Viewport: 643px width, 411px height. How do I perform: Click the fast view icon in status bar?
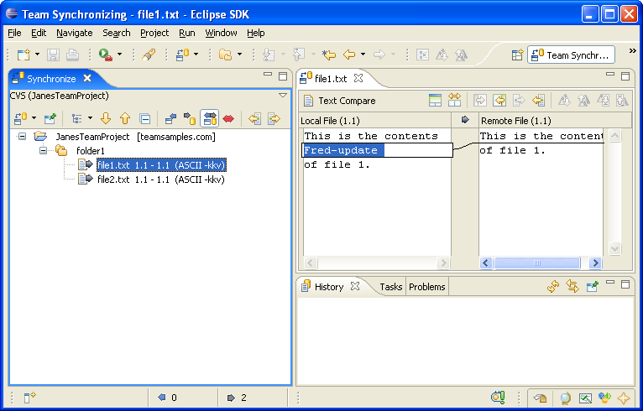[x=29, y=398]
